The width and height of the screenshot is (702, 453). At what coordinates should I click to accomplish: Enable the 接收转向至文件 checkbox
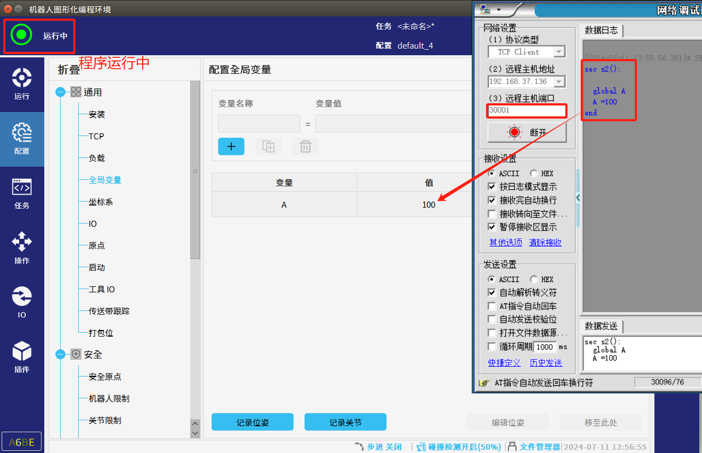492,214
